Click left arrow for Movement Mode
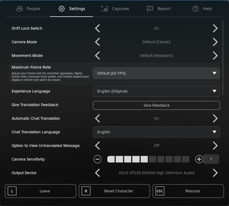This screenshot has height=206, width=229. click(97, 55)
